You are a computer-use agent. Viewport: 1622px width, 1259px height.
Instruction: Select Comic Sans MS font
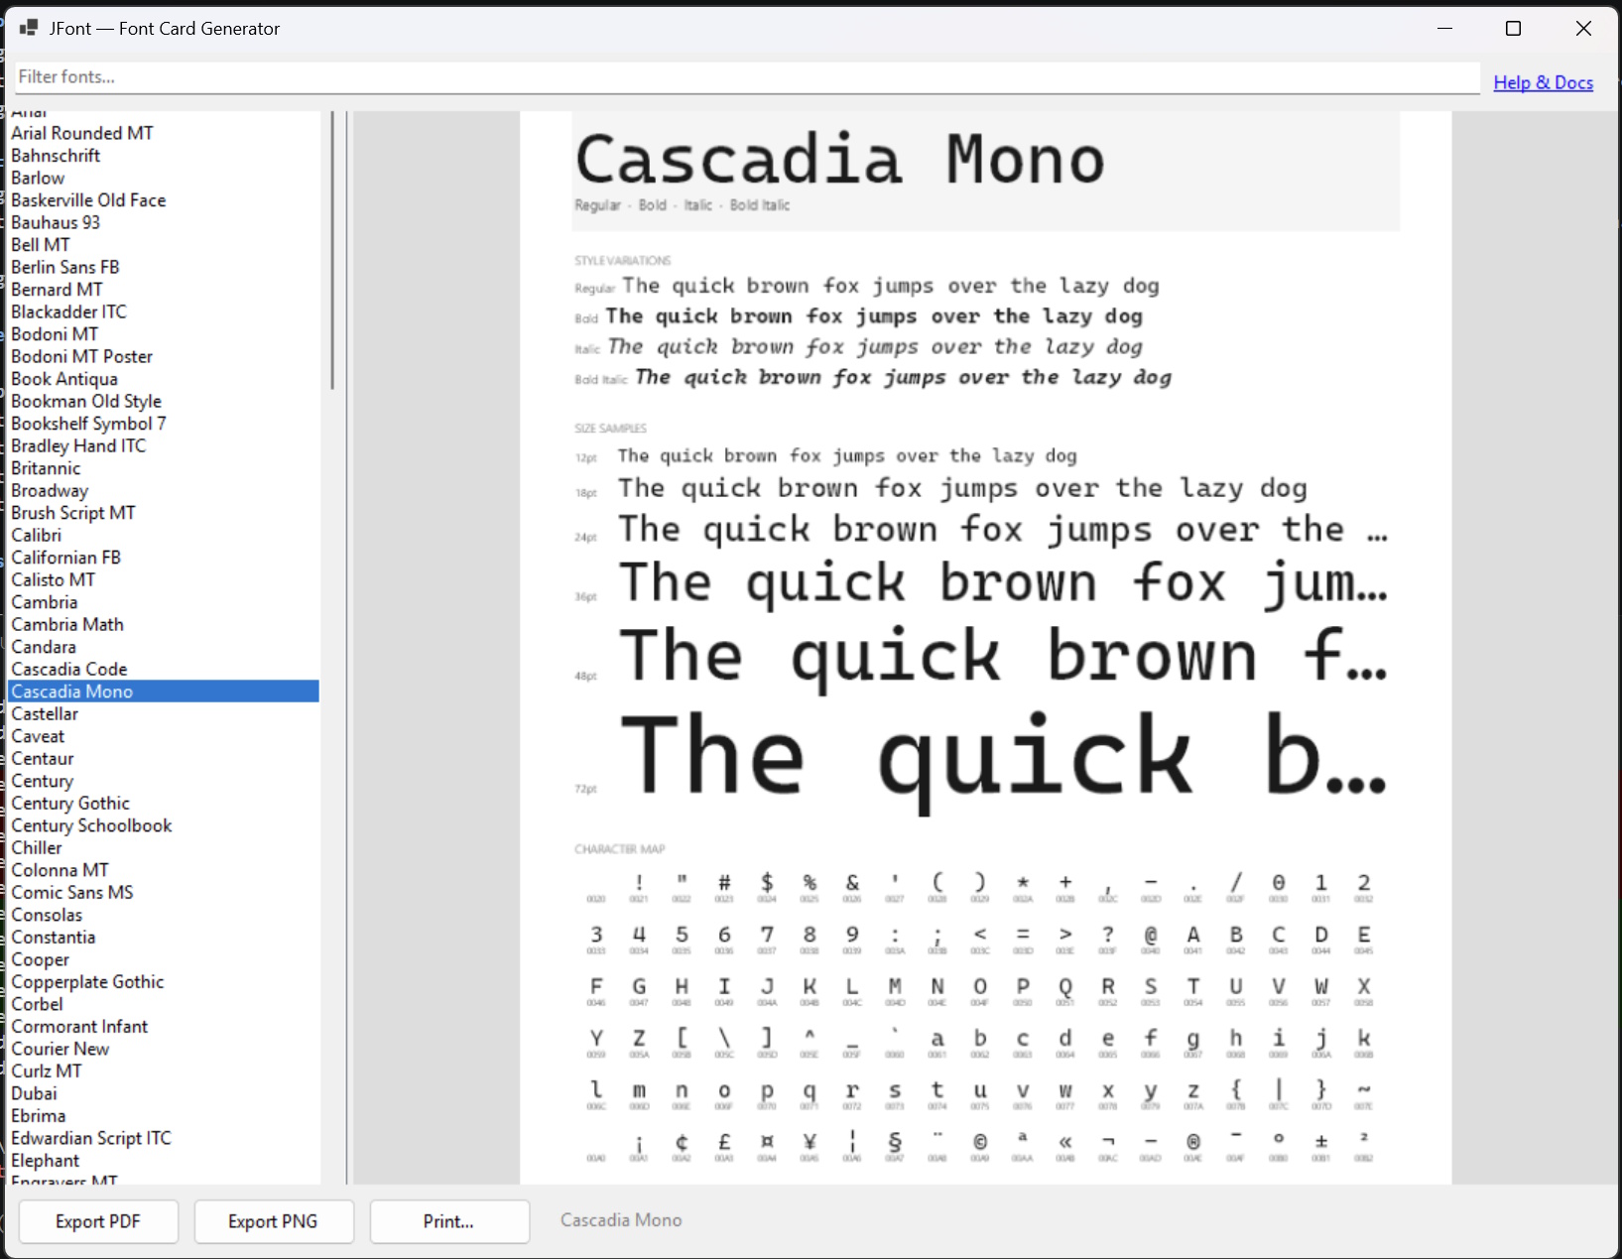click(x=164, y=892)
